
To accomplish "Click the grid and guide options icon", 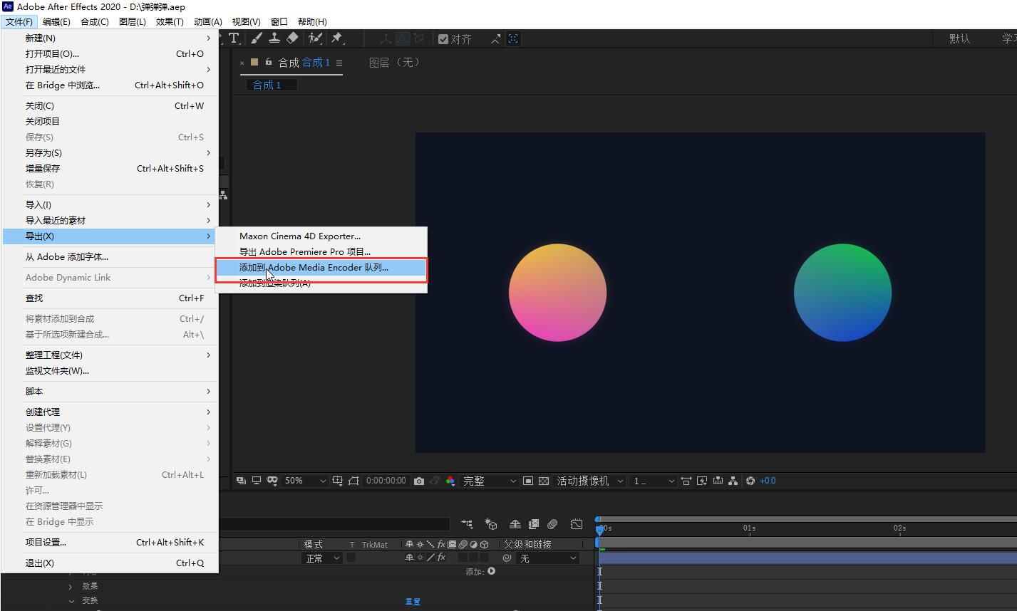I will pos(337,481).
